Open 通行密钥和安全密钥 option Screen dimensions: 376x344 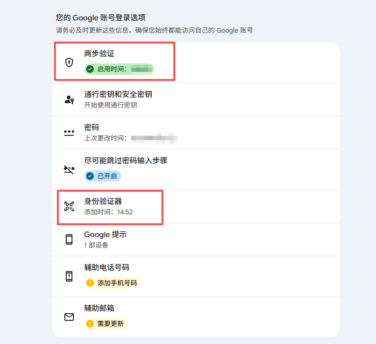click(196, 99)
